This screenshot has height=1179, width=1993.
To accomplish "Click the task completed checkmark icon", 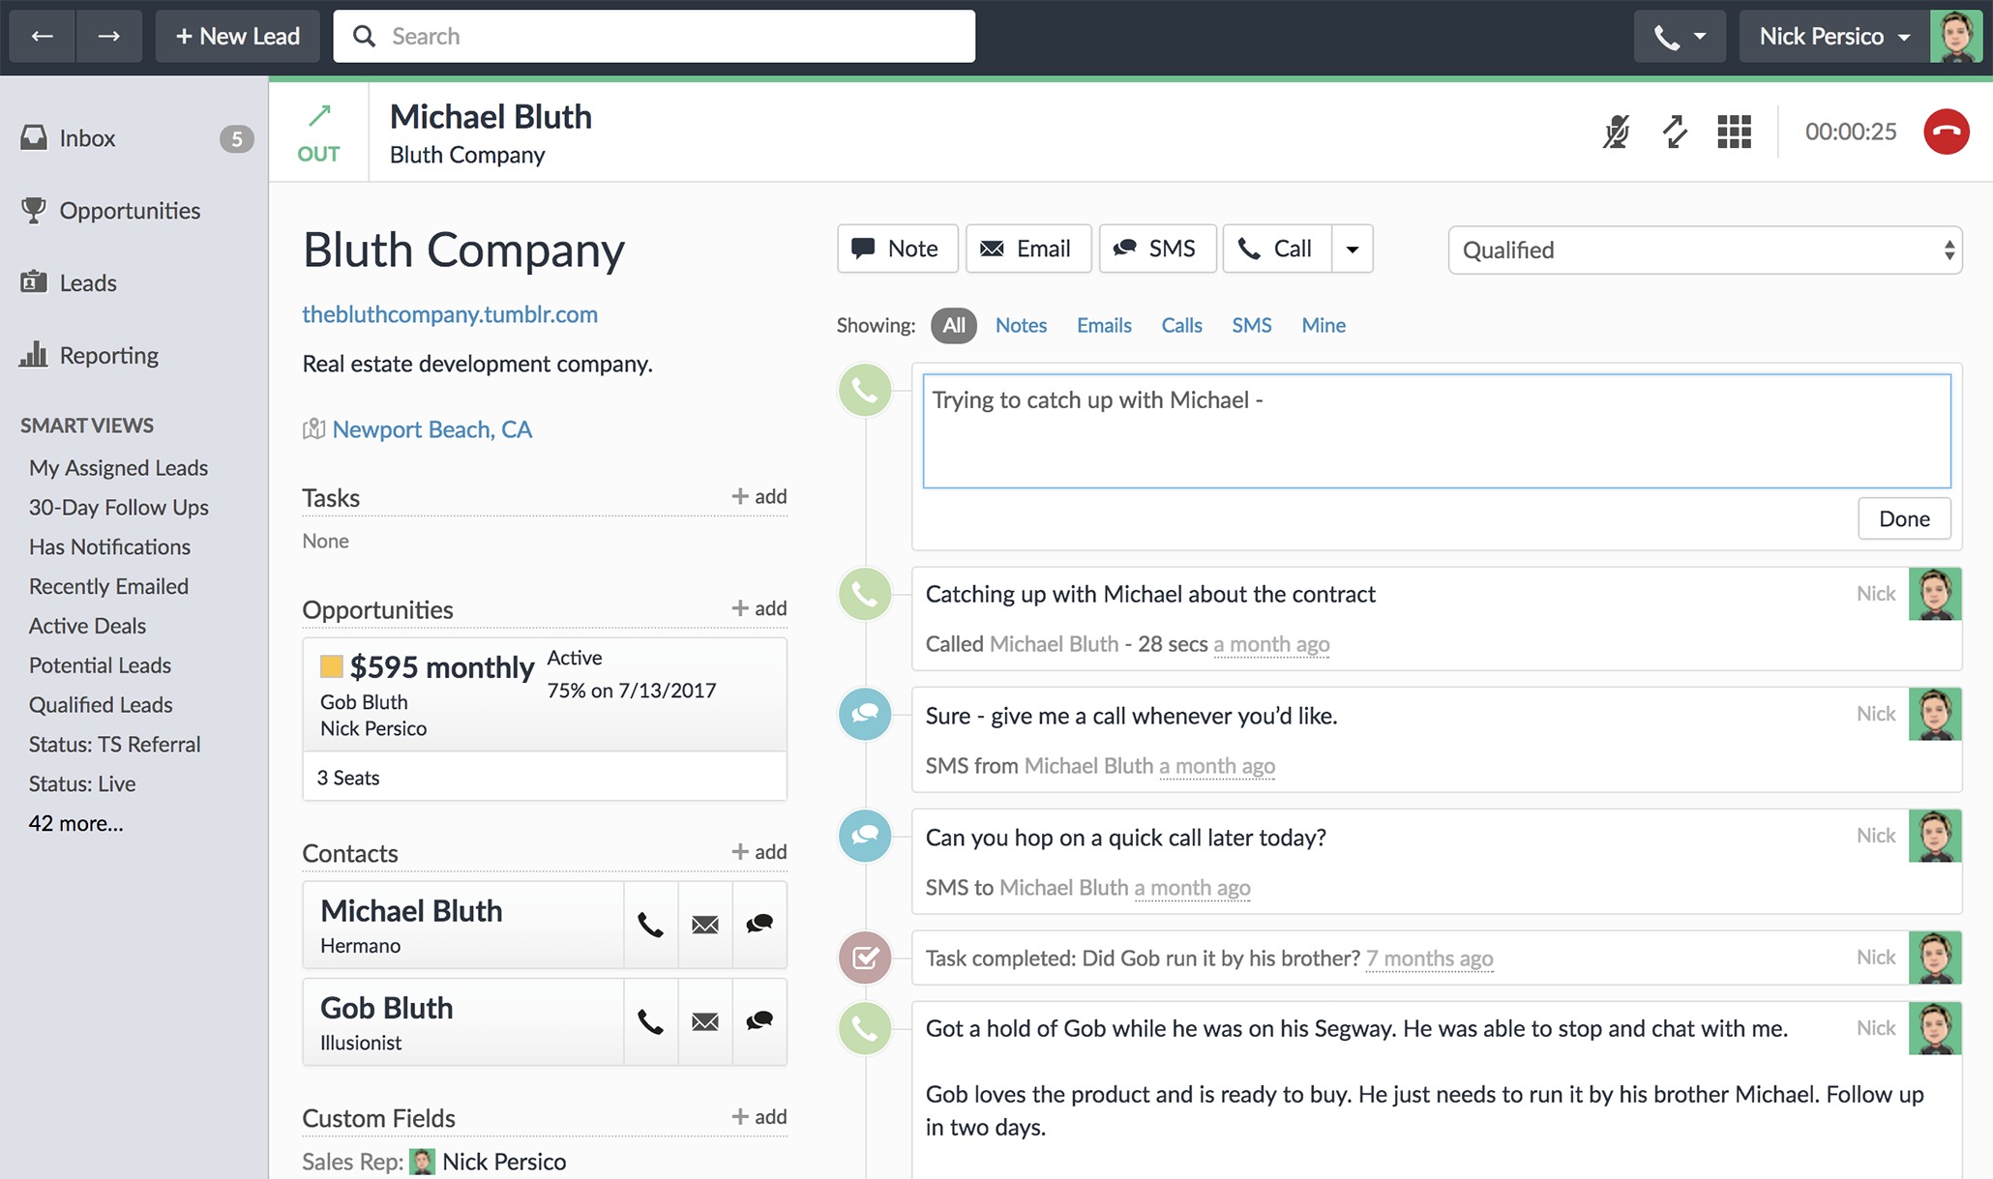I will tap(865, 958).
